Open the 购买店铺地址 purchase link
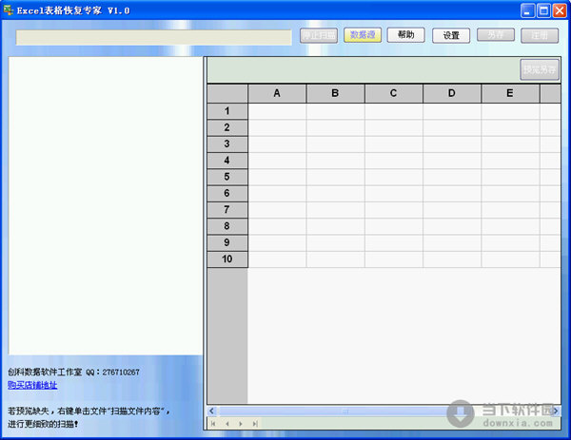This screenshot has height=440, width=571. [x=32, y=385]
